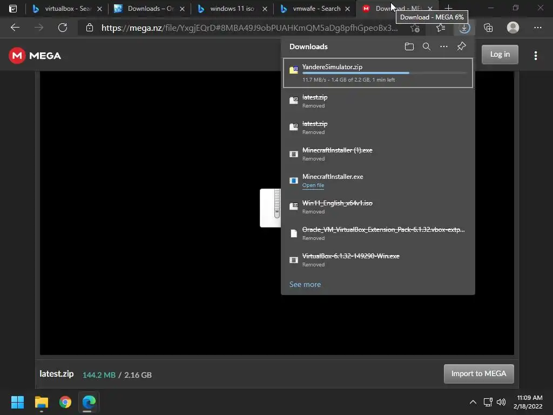Go back to the previous page
The image size is (553, 415).
[15, 28]
